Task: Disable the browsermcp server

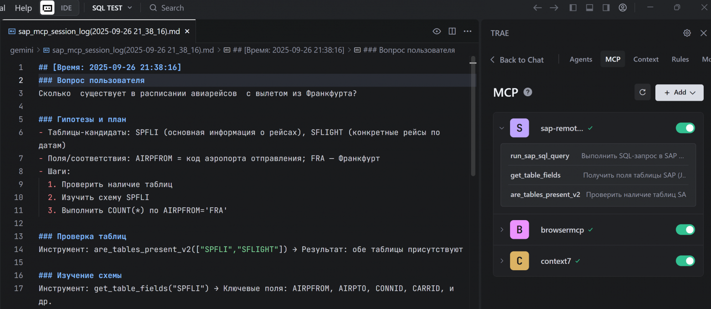Action: click(685, 229)
